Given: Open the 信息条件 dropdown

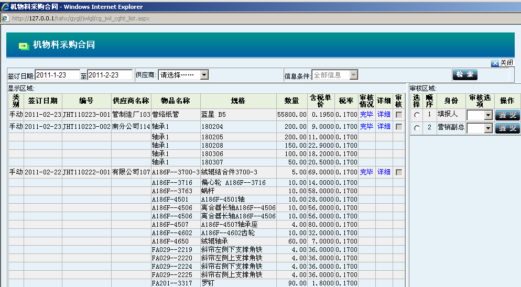Looking at the screenshot, I should [x=354, y=75].
